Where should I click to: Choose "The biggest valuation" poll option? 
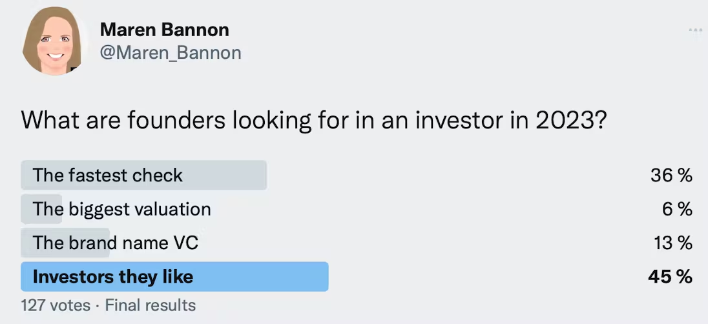(122, 209)
